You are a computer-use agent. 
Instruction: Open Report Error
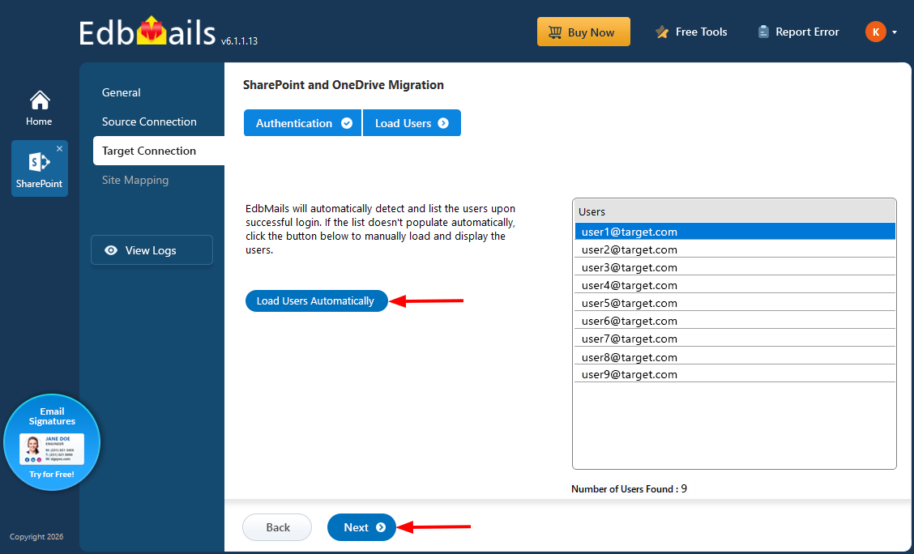pos(798,32)
